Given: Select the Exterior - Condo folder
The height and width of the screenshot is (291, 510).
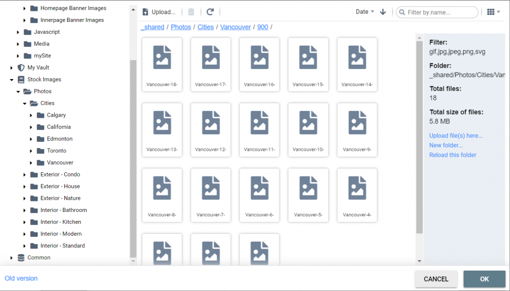Looking at the screenshot, I should pyautogui.click(x=60, y=175).
